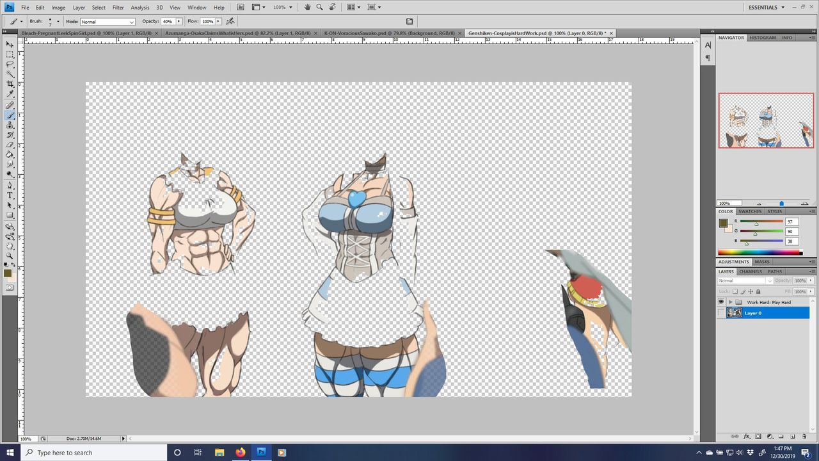Toggle airbrush mode in options bar

click(230, 21)
